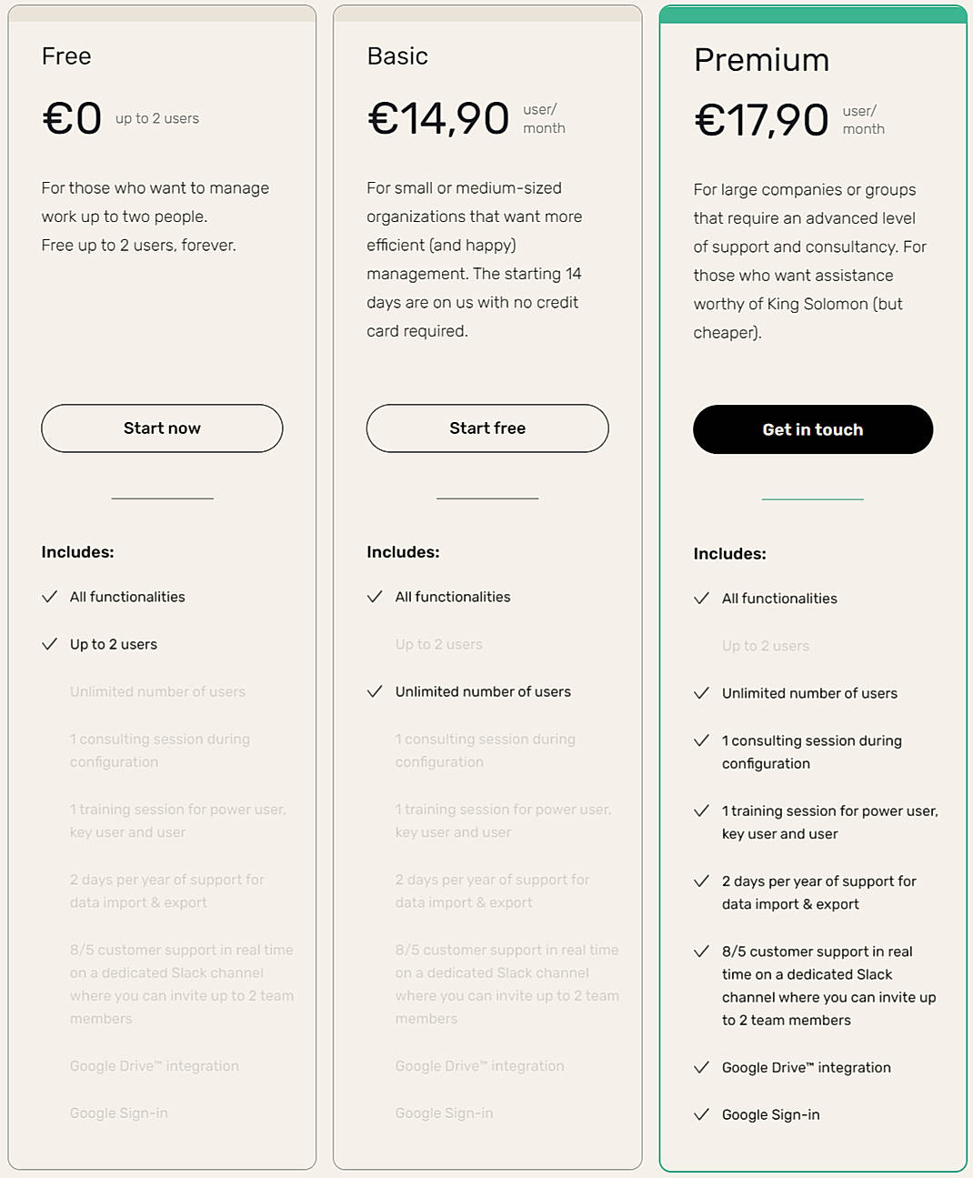The width and height of the screenshot is (973, 1178).
Task: Click the Get in touch button
Action: [x=812, y=429]
